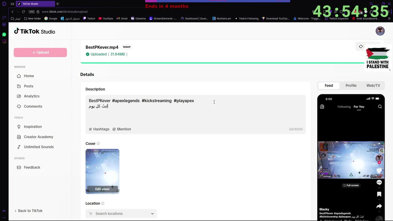
Task: Open the Gmail bookmark
Action: click(x=122, y=18)
